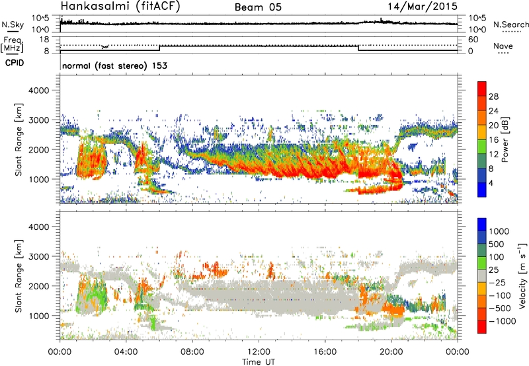The width and height of the screenshot is (529, 366).
Task: Click the "4" tick on power colorbar
Action: (491, 183)
